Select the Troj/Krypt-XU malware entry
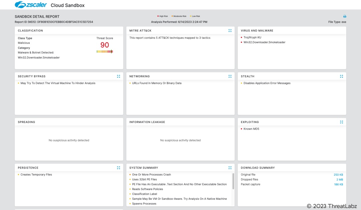This screenshot has height=210, width=361. click(x=252, y=37)
